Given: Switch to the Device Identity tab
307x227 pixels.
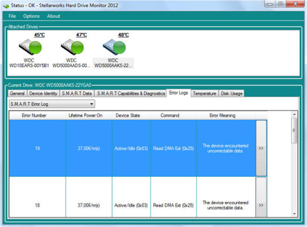Looking at the screenshot, I should click(x=43, y=93).
